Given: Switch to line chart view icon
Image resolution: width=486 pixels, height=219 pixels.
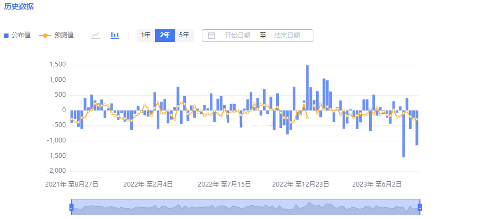Looking at the screenshot, I should (96, 36).
